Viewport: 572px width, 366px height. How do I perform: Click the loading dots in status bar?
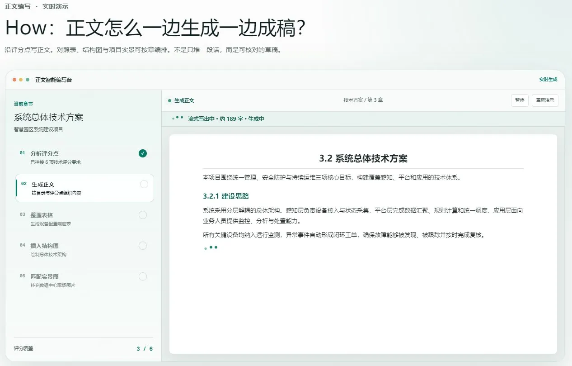[178, 118]
